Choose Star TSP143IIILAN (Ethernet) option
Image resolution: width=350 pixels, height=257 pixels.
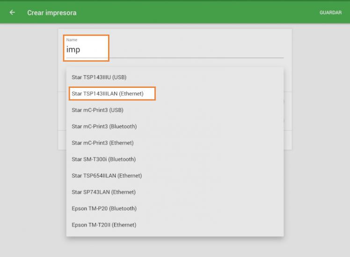[107, 93]
